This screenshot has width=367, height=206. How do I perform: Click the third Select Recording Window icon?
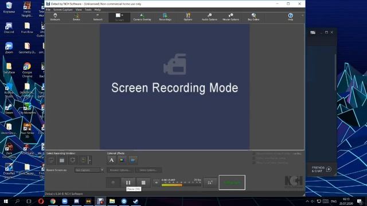coord(72,160)
